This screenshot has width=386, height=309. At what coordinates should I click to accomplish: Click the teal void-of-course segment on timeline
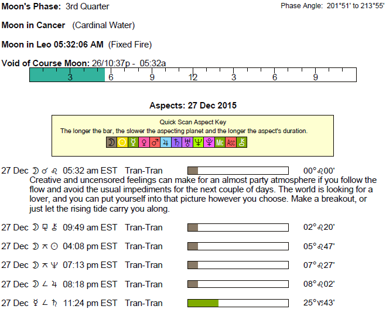67,74
